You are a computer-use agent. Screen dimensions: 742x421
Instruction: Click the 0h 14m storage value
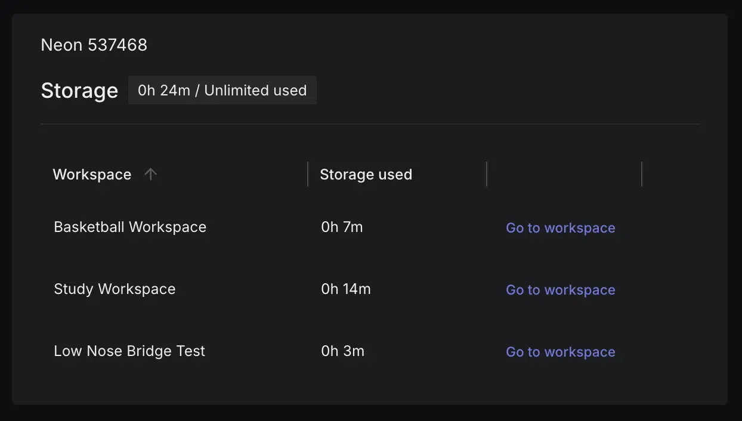(346, 289)
